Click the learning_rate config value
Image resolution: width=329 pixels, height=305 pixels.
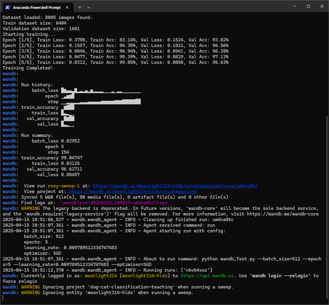pyautogui.click(x=90, y=248)
